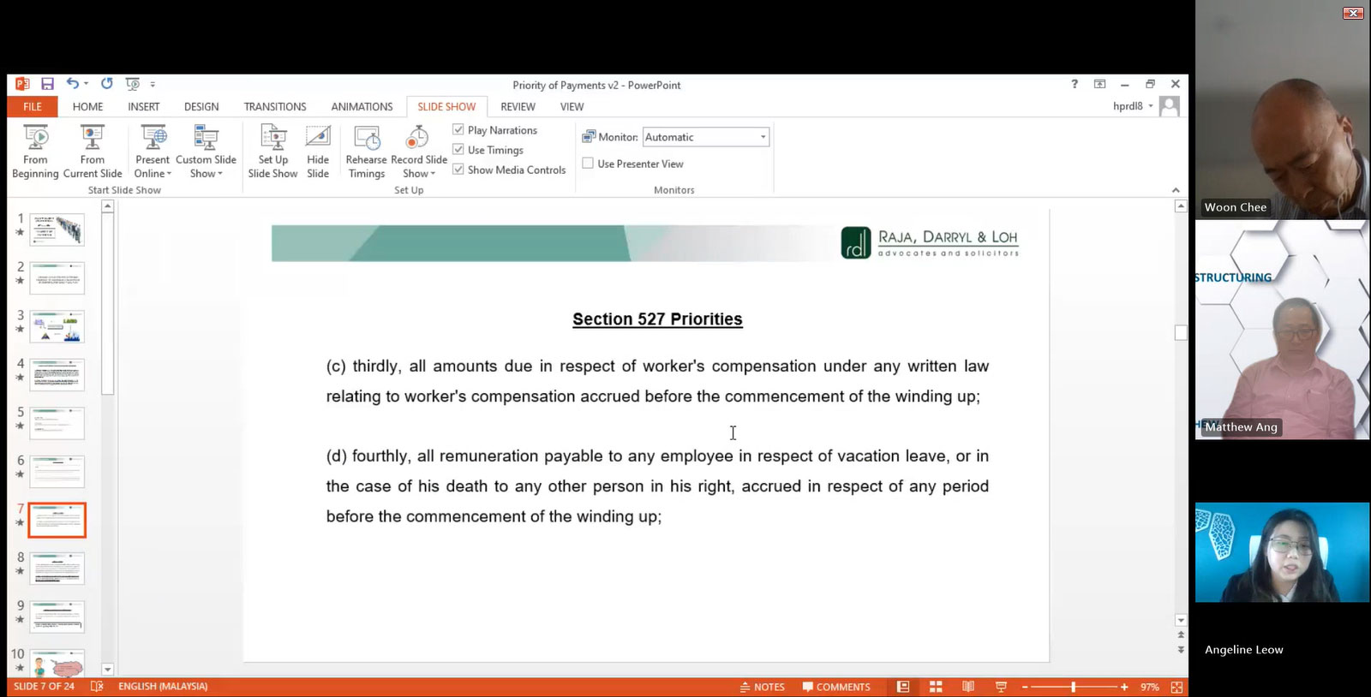This screenshot has height=697, width=1371.
Task: Click the user account avatar icon
Action: (x=1169, y=106)
